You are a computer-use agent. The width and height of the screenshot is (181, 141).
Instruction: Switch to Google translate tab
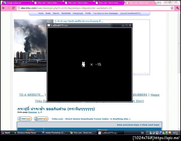[x=17, y=3]
